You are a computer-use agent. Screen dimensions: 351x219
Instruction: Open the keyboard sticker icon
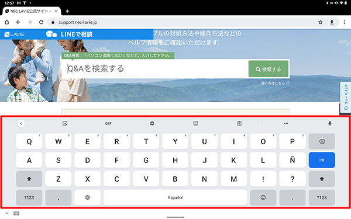pyautogui.click(x=65, y=123)
